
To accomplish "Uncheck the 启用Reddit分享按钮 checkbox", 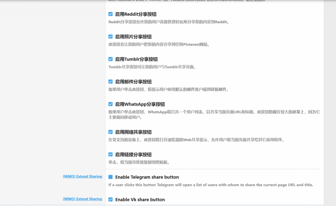I will pos(111,14).
